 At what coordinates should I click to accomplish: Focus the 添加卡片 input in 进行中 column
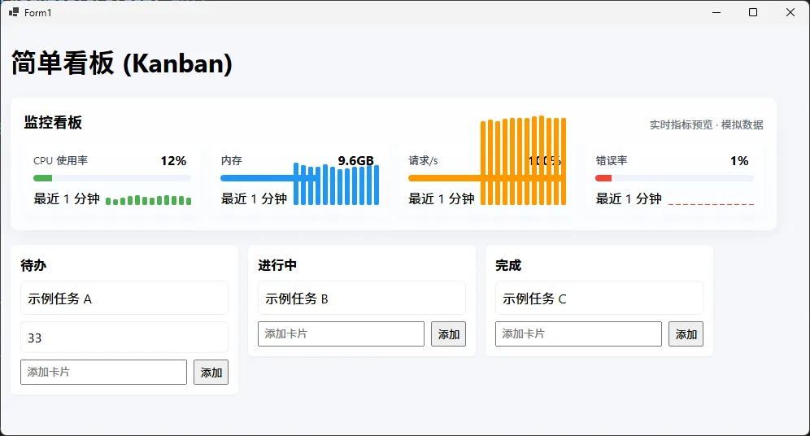(x=341, y=334)
